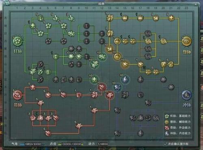Click 任脉 legend entry for 基础能力

[178, 116]
